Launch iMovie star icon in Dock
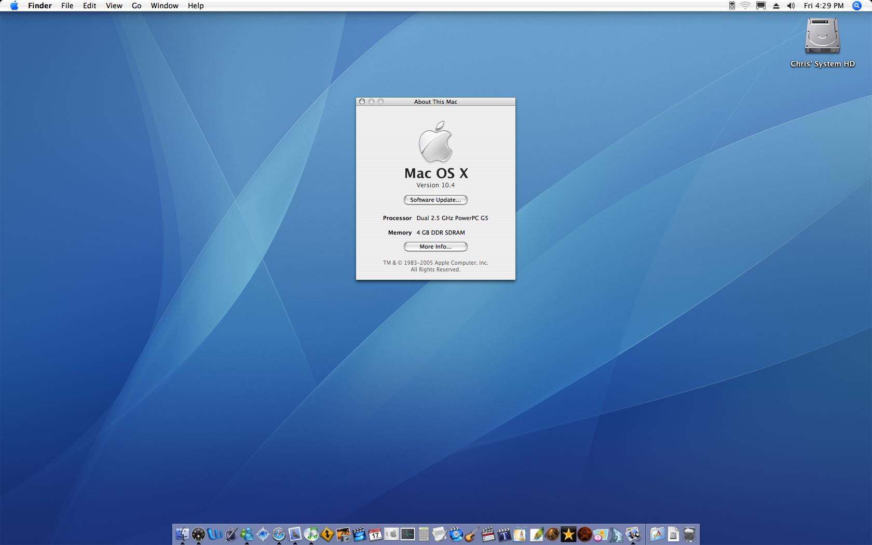 (x=568, y=534)
